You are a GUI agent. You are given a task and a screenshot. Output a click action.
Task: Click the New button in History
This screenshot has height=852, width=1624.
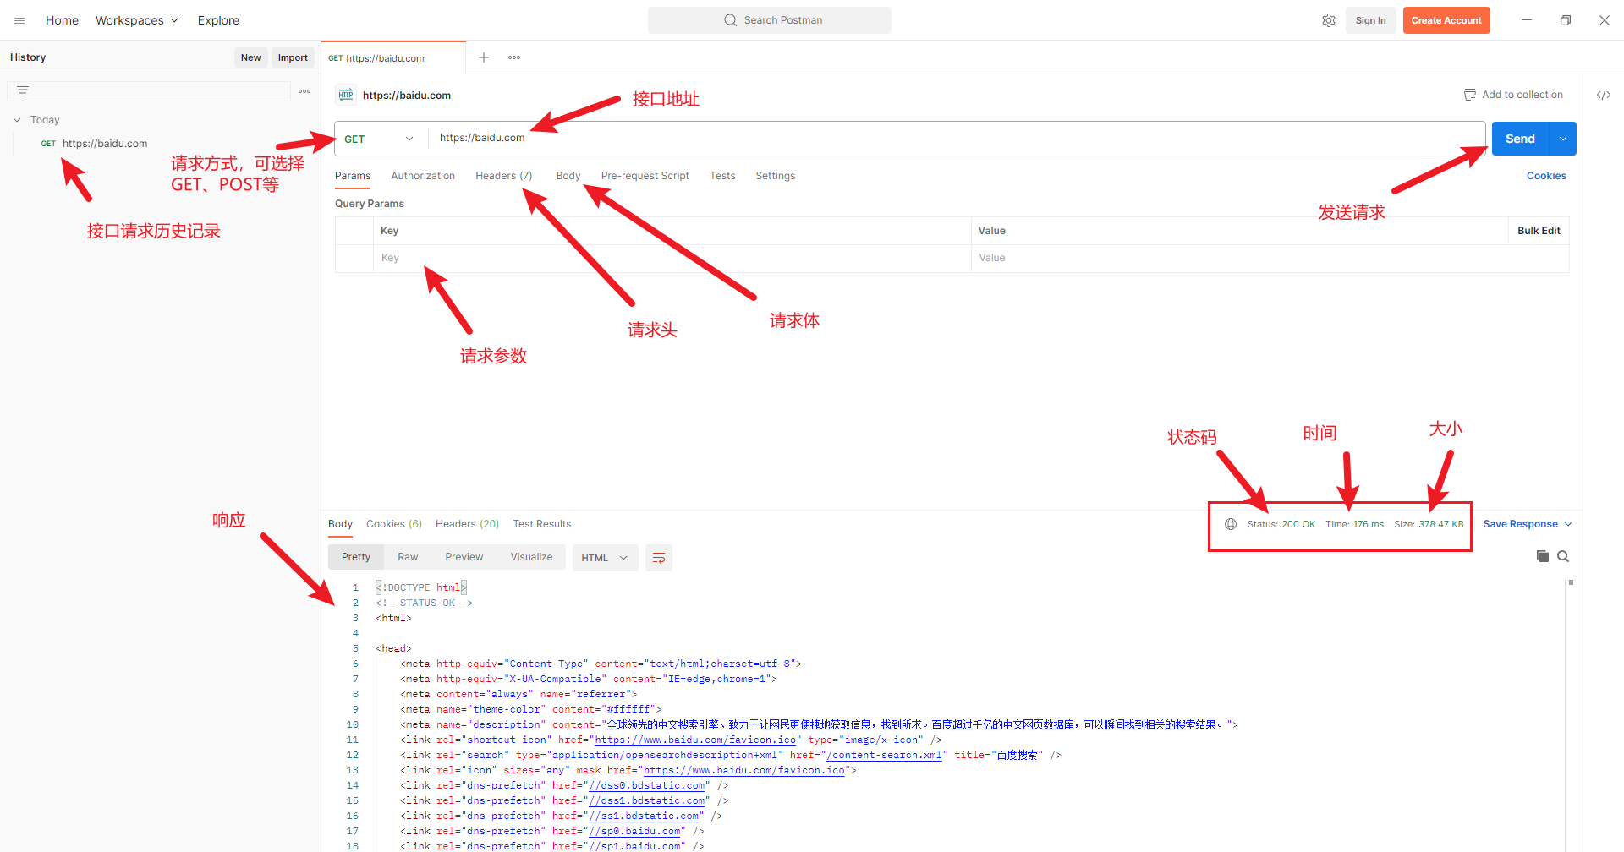251,57
